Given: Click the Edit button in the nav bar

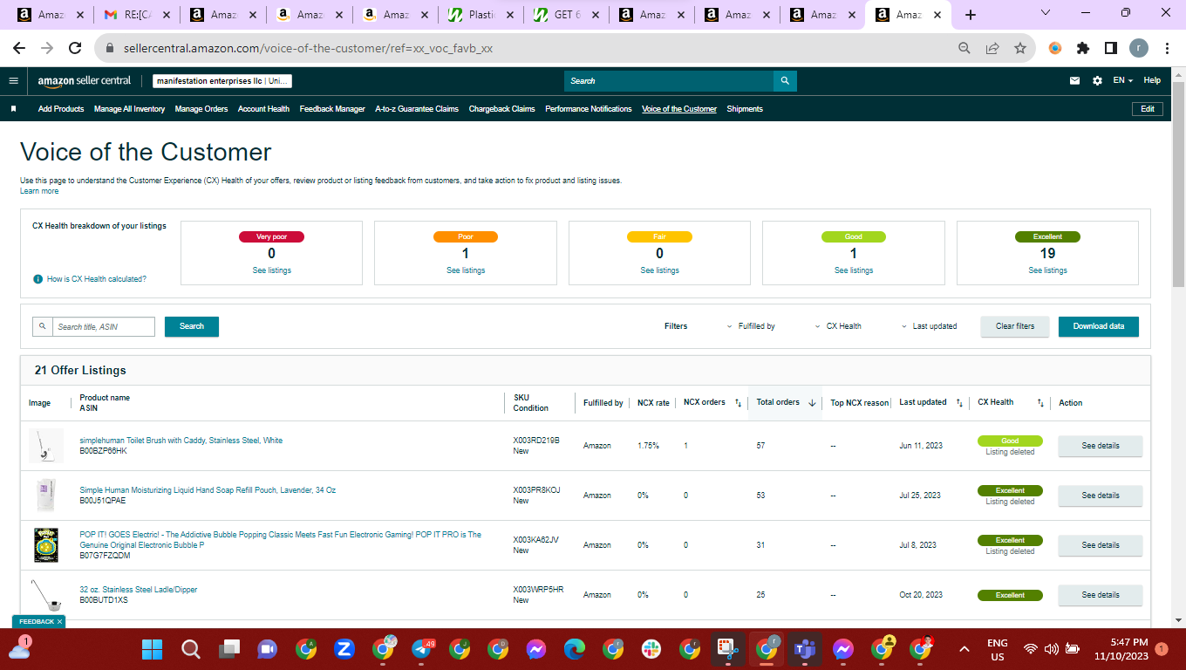Looking at the screenshot, I should pyautogui.click(x=1148, y=109).
